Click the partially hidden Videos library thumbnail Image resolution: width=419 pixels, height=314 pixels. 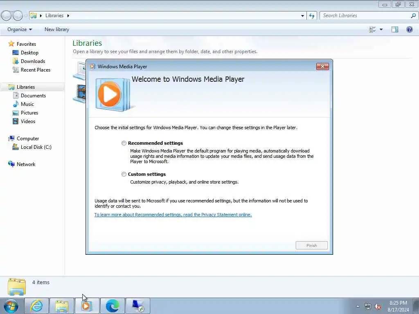coord(79,94)
